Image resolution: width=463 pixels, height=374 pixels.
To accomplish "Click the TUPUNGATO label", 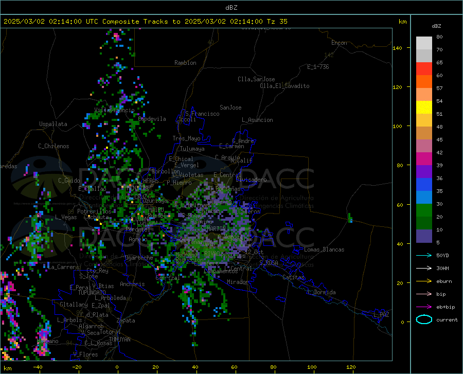I will click(92, 293).
